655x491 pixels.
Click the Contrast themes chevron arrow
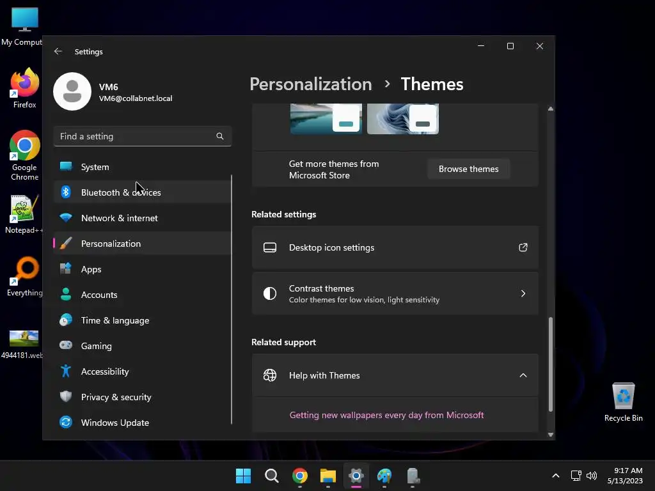click(x=523, y=293)
